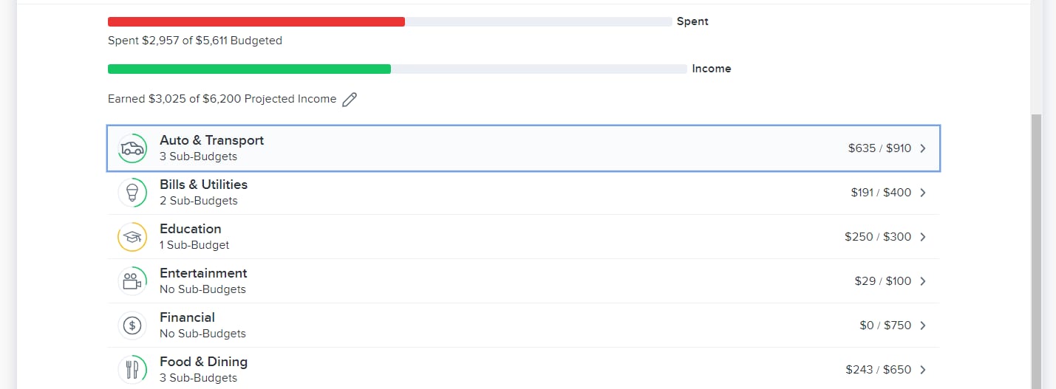Screen dimensions: 1056x389
Task: Expand the Education row chevron
Action: tap(922, 237)
